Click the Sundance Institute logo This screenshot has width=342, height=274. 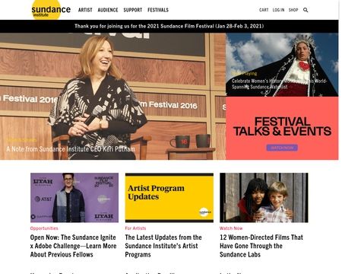tap(51, 10)
